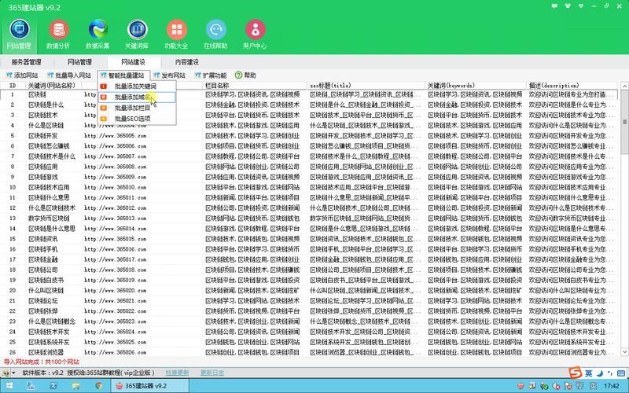Select row 19 keyword 区块链白皮书
This screenshot has width=629, height=393.
[46, 281]
